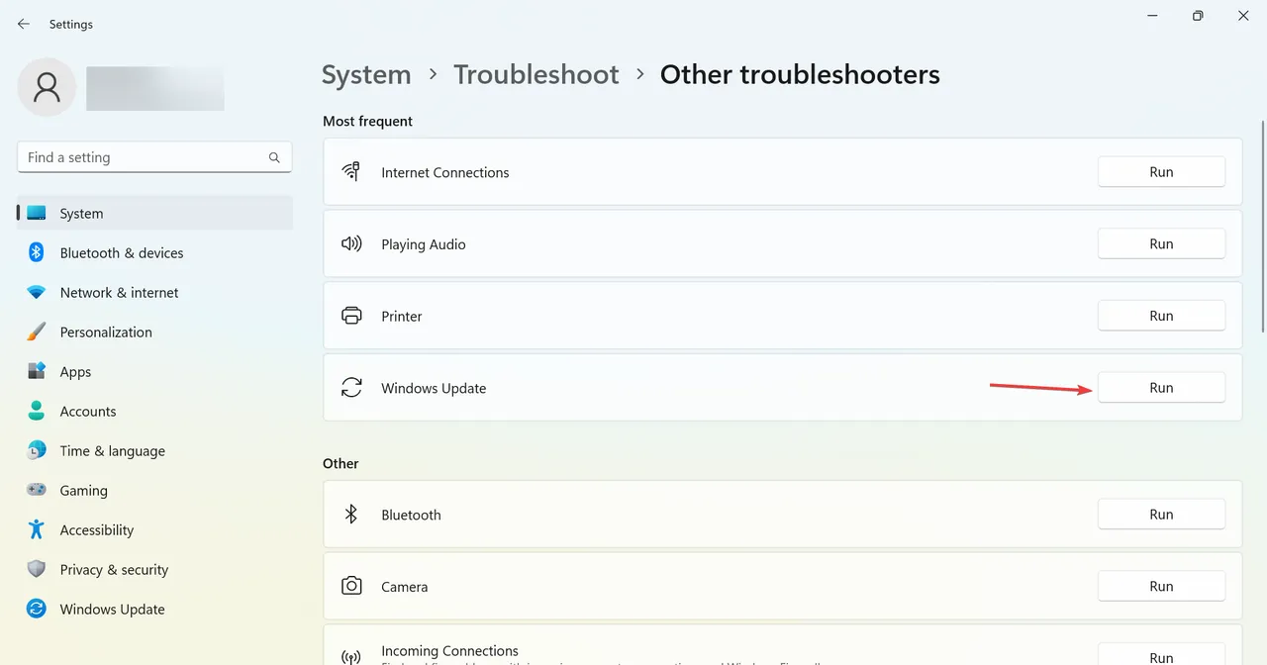Click the Network & internet wifi icon
Viewport: 1267px width, 665px height.
37,293
